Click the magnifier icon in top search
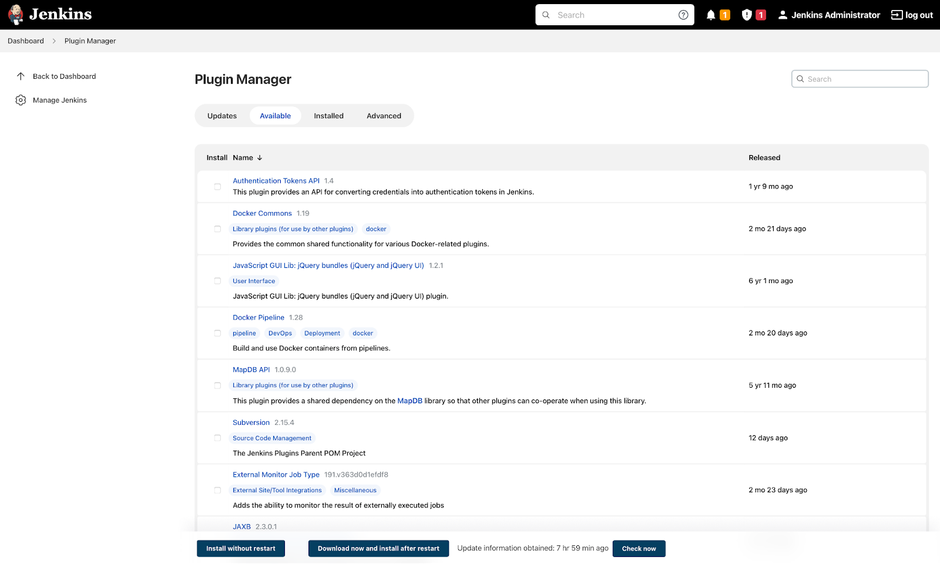 point(546,15)
